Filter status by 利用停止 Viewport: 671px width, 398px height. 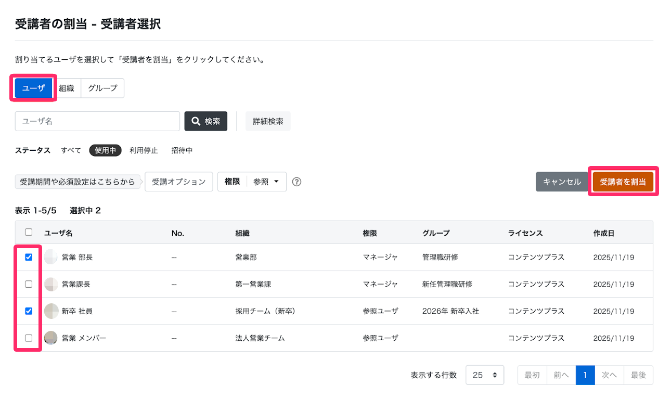tap(144, 150)
